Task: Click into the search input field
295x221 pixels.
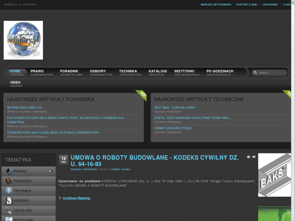Action: coord(272,73)
